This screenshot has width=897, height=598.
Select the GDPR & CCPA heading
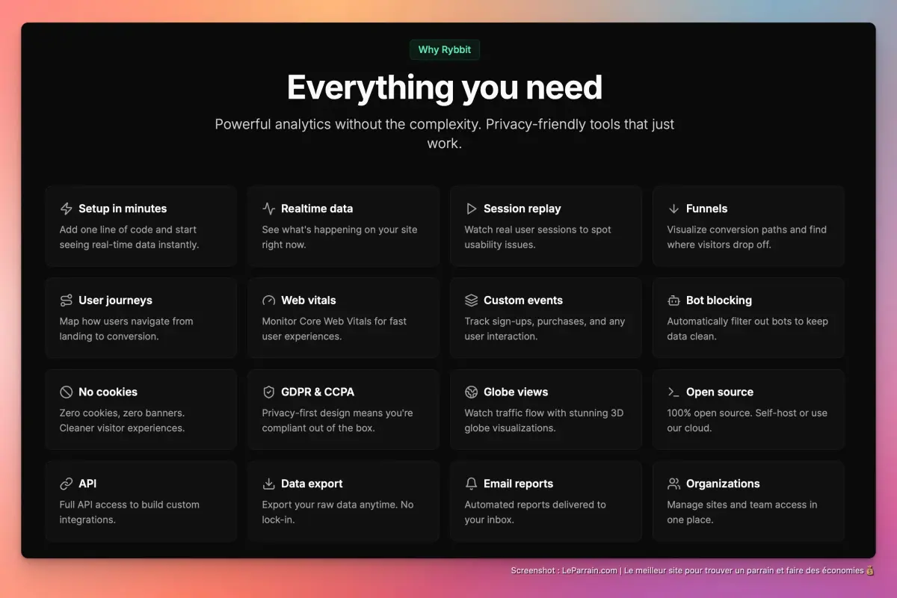coord(318,392)
